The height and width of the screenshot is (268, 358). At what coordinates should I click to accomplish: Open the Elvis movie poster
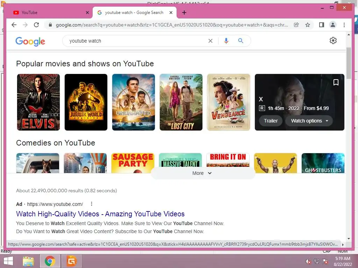[38, 102]
